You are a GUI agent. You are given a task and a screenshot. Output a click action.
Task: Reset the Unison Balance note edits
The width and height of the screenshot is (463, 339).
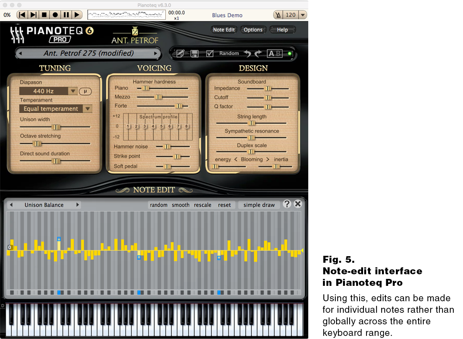tap(225, 205)
